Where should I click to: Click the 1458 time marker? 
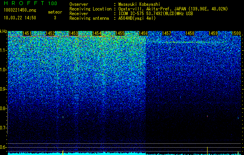190,33
